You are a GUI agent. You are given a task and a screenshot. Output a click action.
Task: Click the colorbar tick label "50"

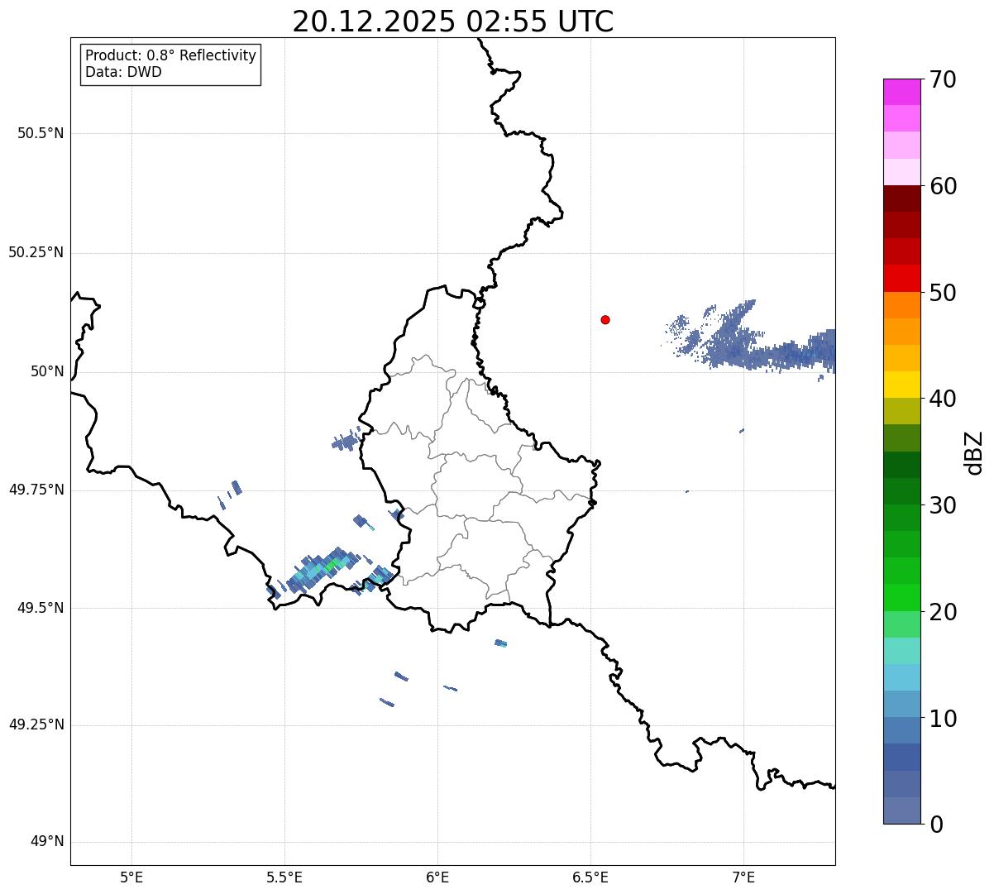942,293
